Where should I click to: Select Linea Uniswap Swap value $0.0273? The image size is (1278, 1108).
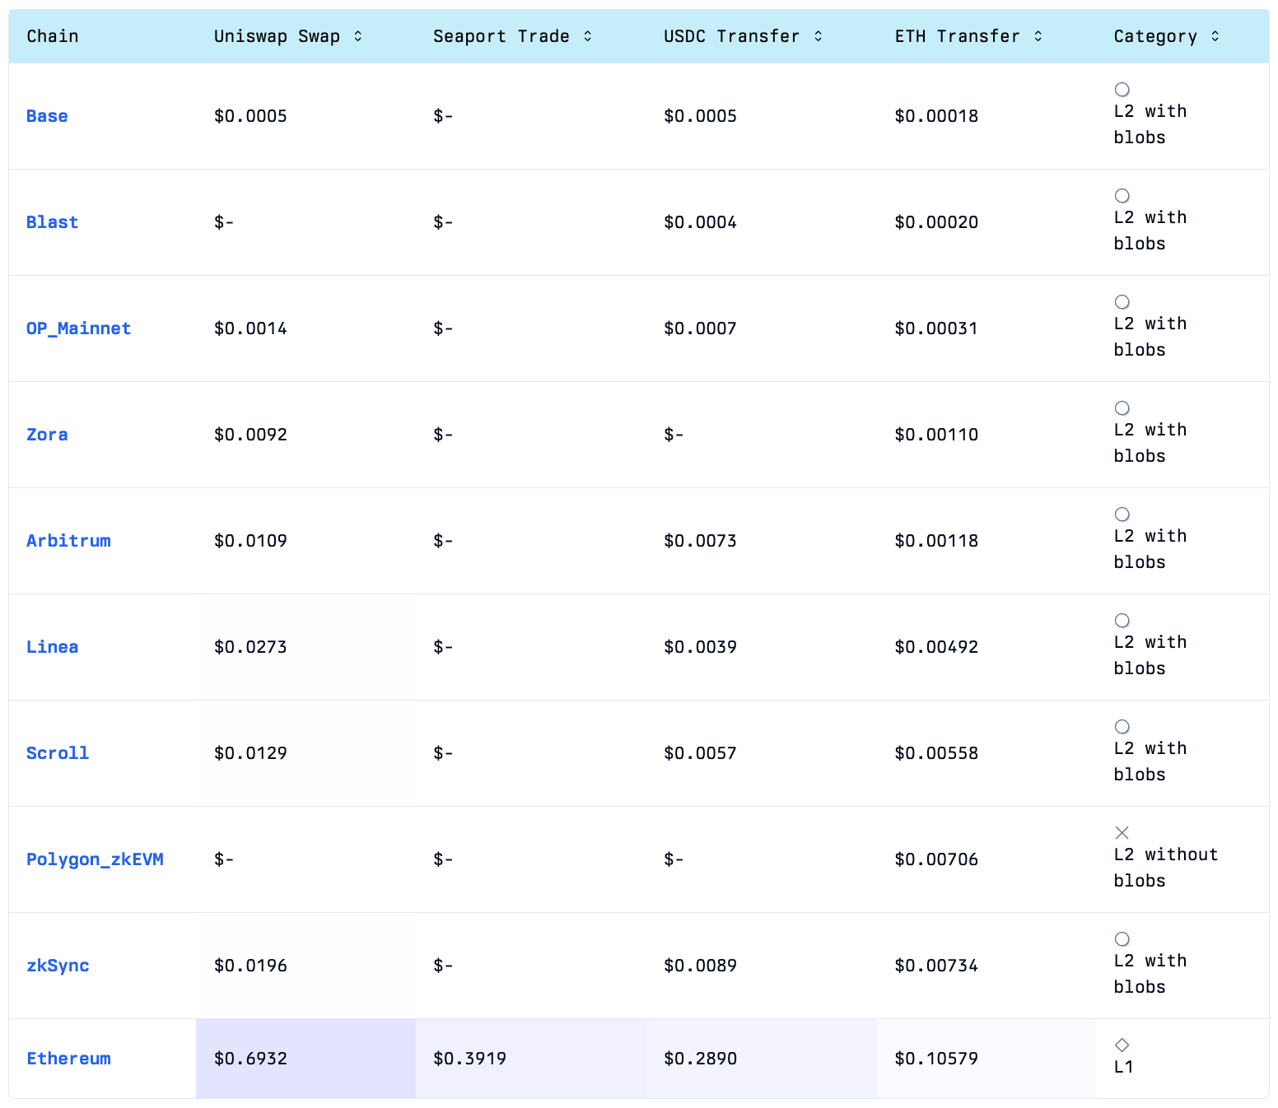tap(250, 647)
